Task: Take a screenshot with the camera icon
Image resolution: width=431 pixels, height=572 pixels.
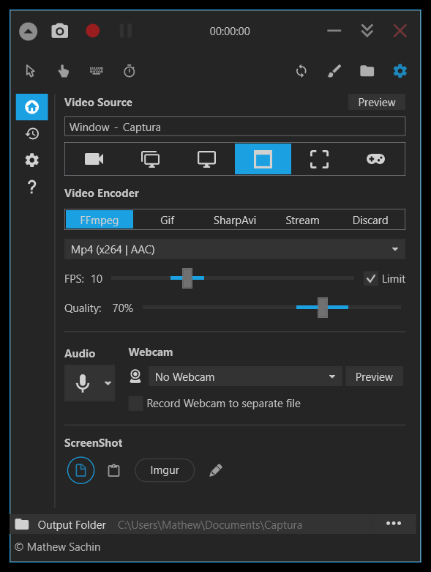Action: (x=60, y=31)
